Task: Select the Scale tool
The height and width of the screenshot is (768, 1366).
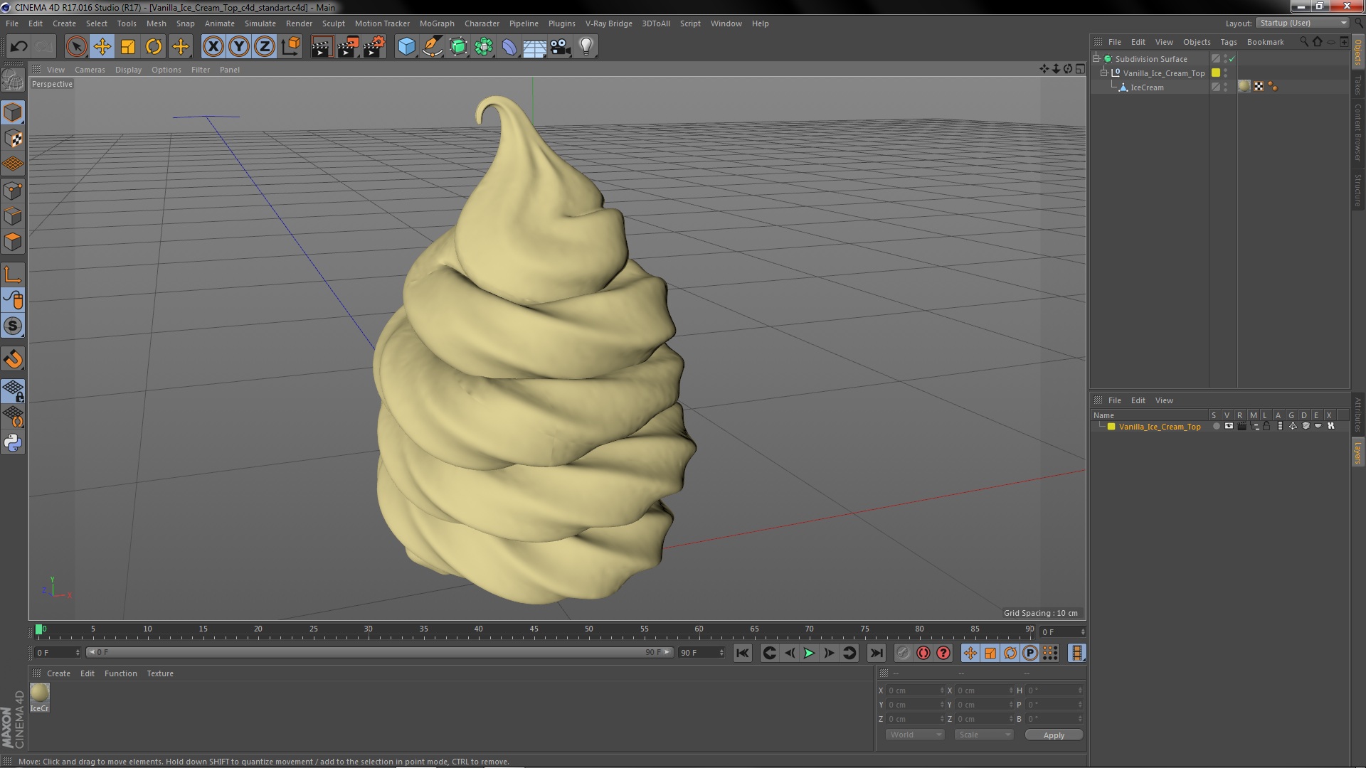Action: tap(128, 47)
